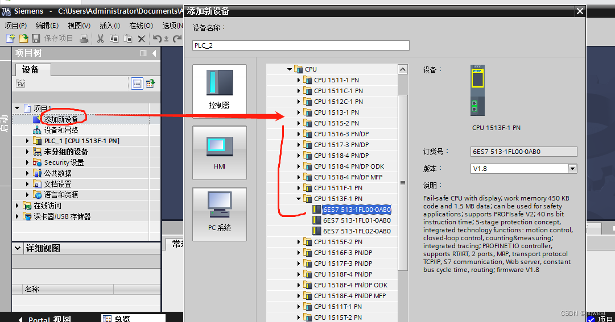Expand Security 设置 node
The width and height of the screenshot is (615, 322).
coord(27,162)
